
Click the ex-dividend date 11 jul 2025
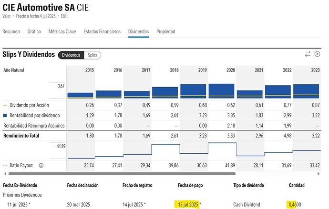pos(18,205)
